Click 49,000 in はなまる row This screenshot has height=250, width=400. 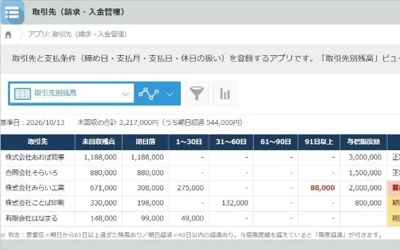(192, 219)
